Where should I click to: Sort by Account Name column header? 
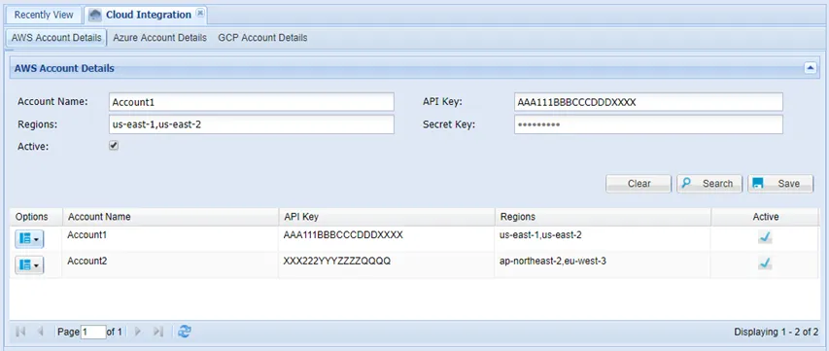click(x=171, y=217)
